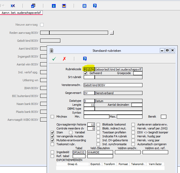Uncheck Mutatieverantwoording checkbox
180x173 pixels.
[x=52, y=140]
